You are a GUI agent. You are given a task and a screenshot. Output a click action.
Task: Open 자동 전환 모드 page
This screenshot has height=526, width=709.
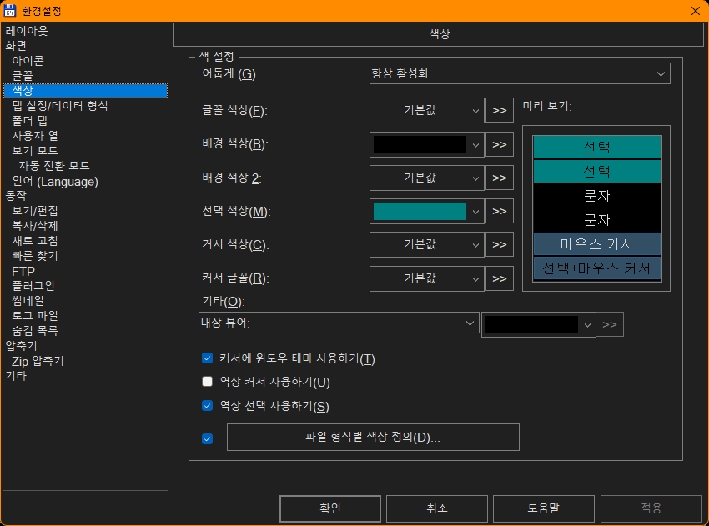pyautogui.click(x=54, y=165)
